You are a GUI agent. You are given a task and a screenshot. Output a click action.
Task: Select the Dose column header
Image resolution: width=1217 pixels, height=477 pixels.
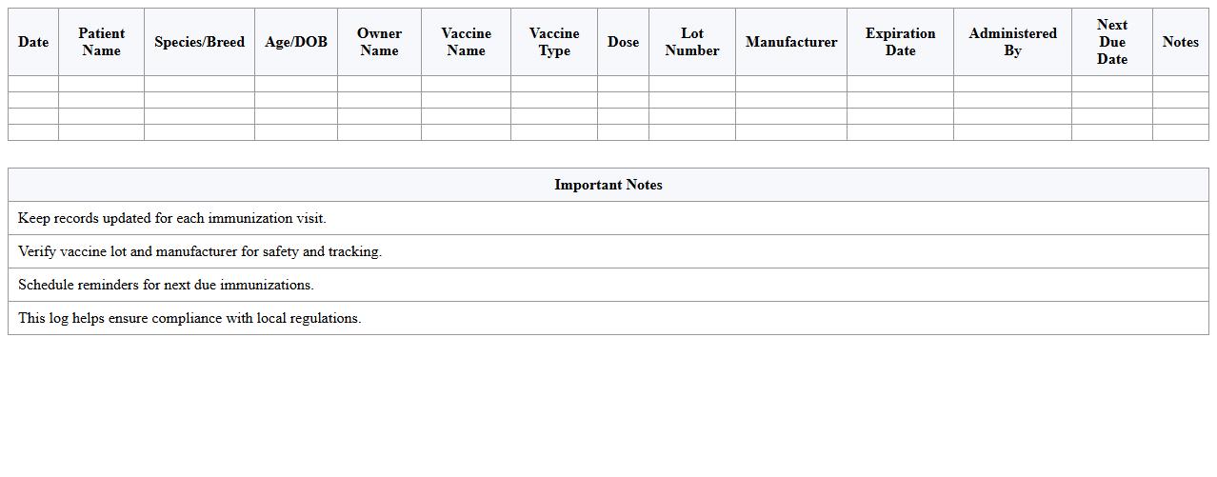623,42
